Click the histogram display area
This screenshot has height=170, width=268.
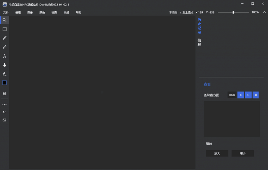click(232, 119)
